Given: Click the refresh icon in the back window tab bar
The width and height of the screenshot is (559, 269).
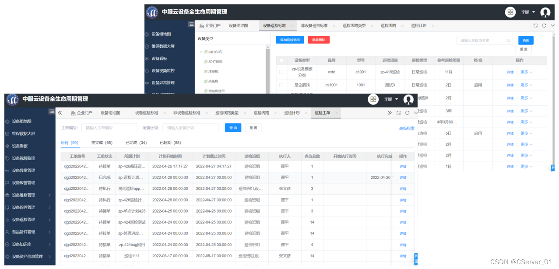Looking at the screenshot, I should pyautogui.click(x=544, y=25).
